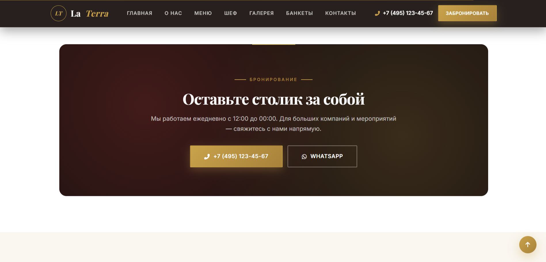The image size is (546, 262).
Task: Go to the Банкеты nav link
Action: click(x=299, y=13)
